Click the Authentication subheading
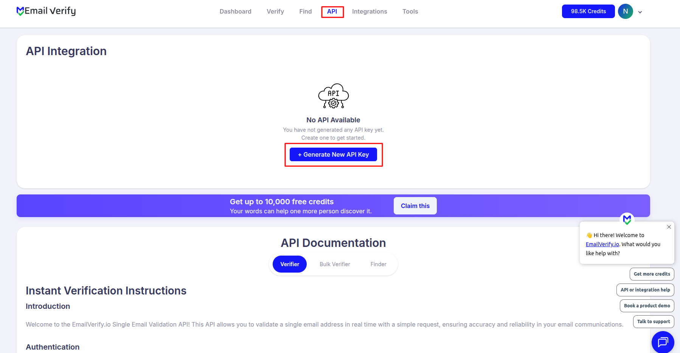The image size is (680, 353). click(53, 347)
